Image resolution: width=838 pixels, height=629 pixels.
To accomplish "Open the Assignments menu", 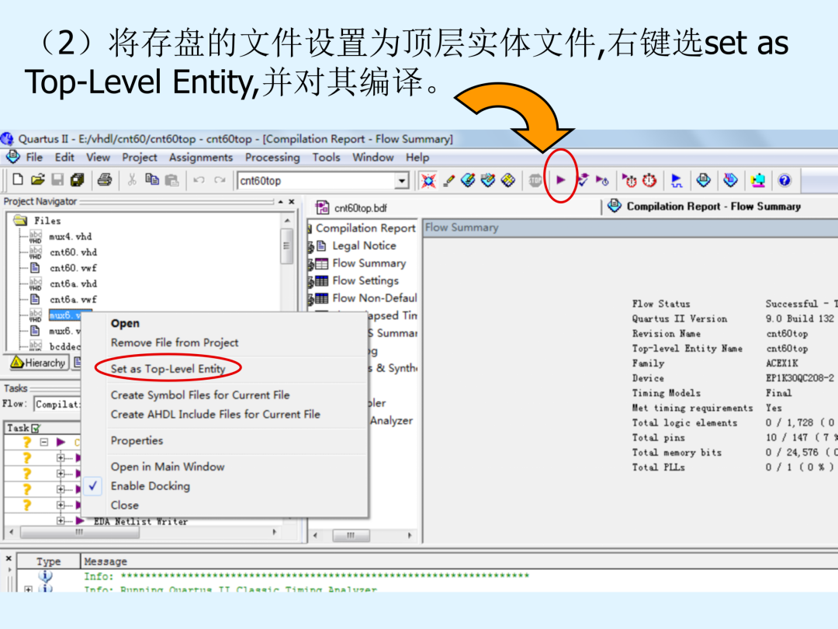I will (x=201, y=157).
